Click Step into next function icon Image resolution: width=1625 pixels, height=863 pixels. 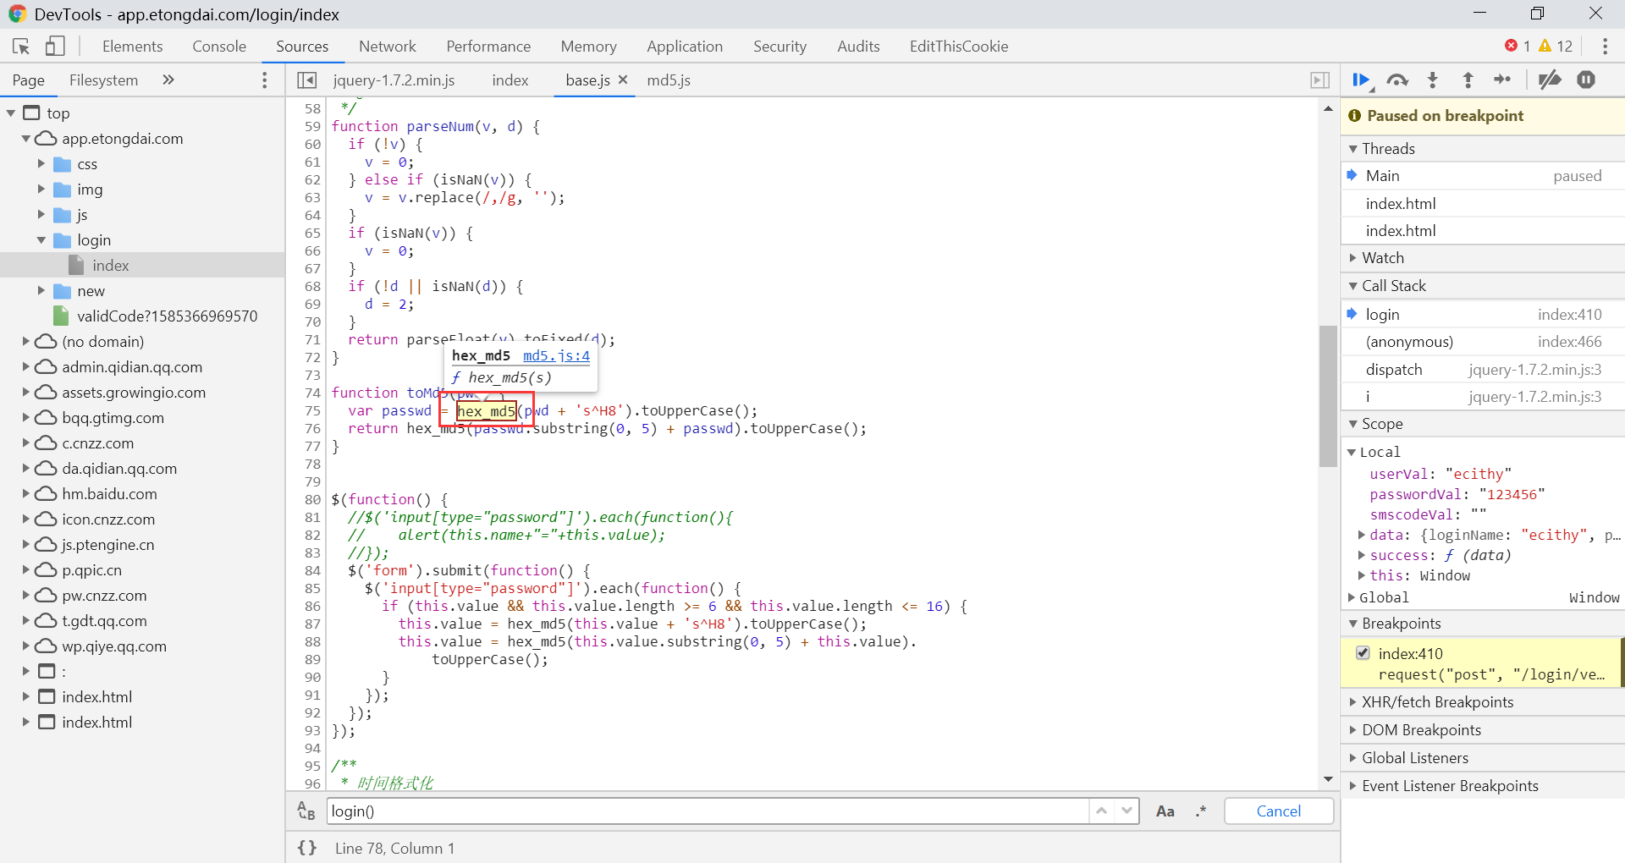[x=1433, y=80]
